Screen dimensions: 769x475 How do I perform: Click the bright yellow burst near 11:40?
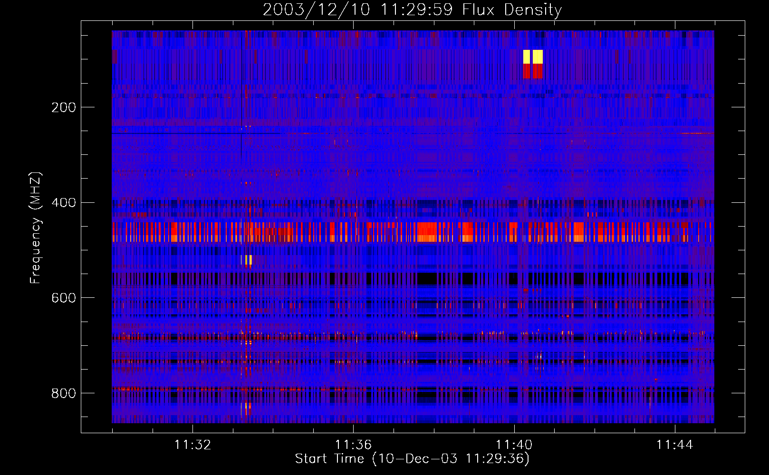tap(533, 57)
